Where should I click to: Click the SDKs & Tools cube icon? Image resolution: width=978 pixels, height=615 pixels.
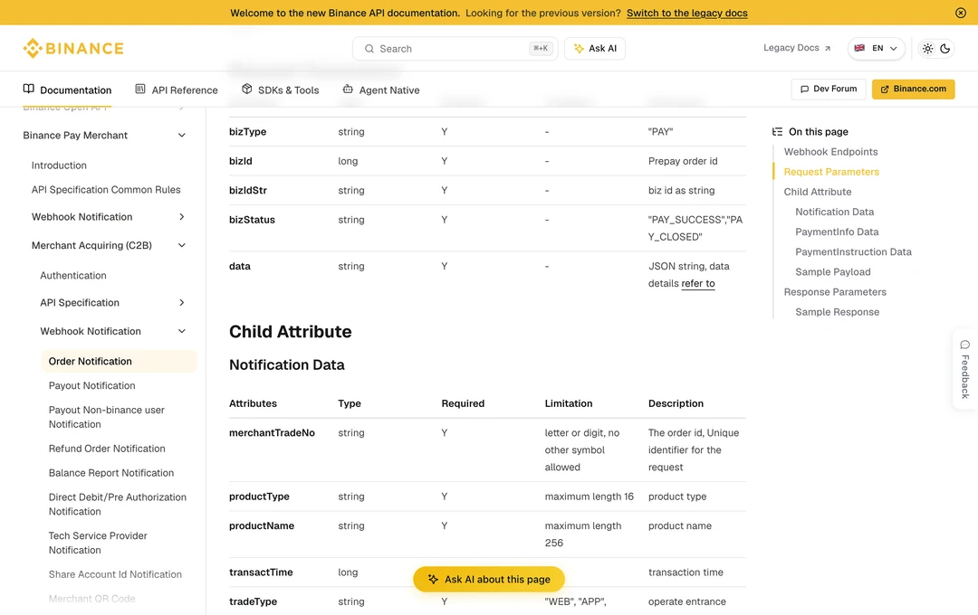(247, 89)
